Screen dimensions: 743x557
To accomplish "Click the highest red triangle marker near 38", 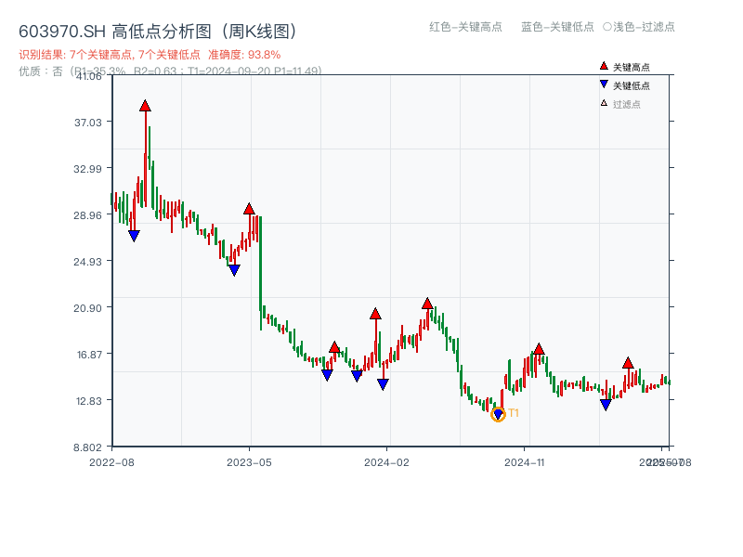I will tap(145, 106).
